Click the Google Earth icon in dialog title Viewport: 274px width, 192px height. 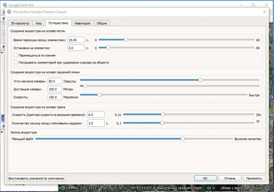pyautogui.click(x=9, y=12)
